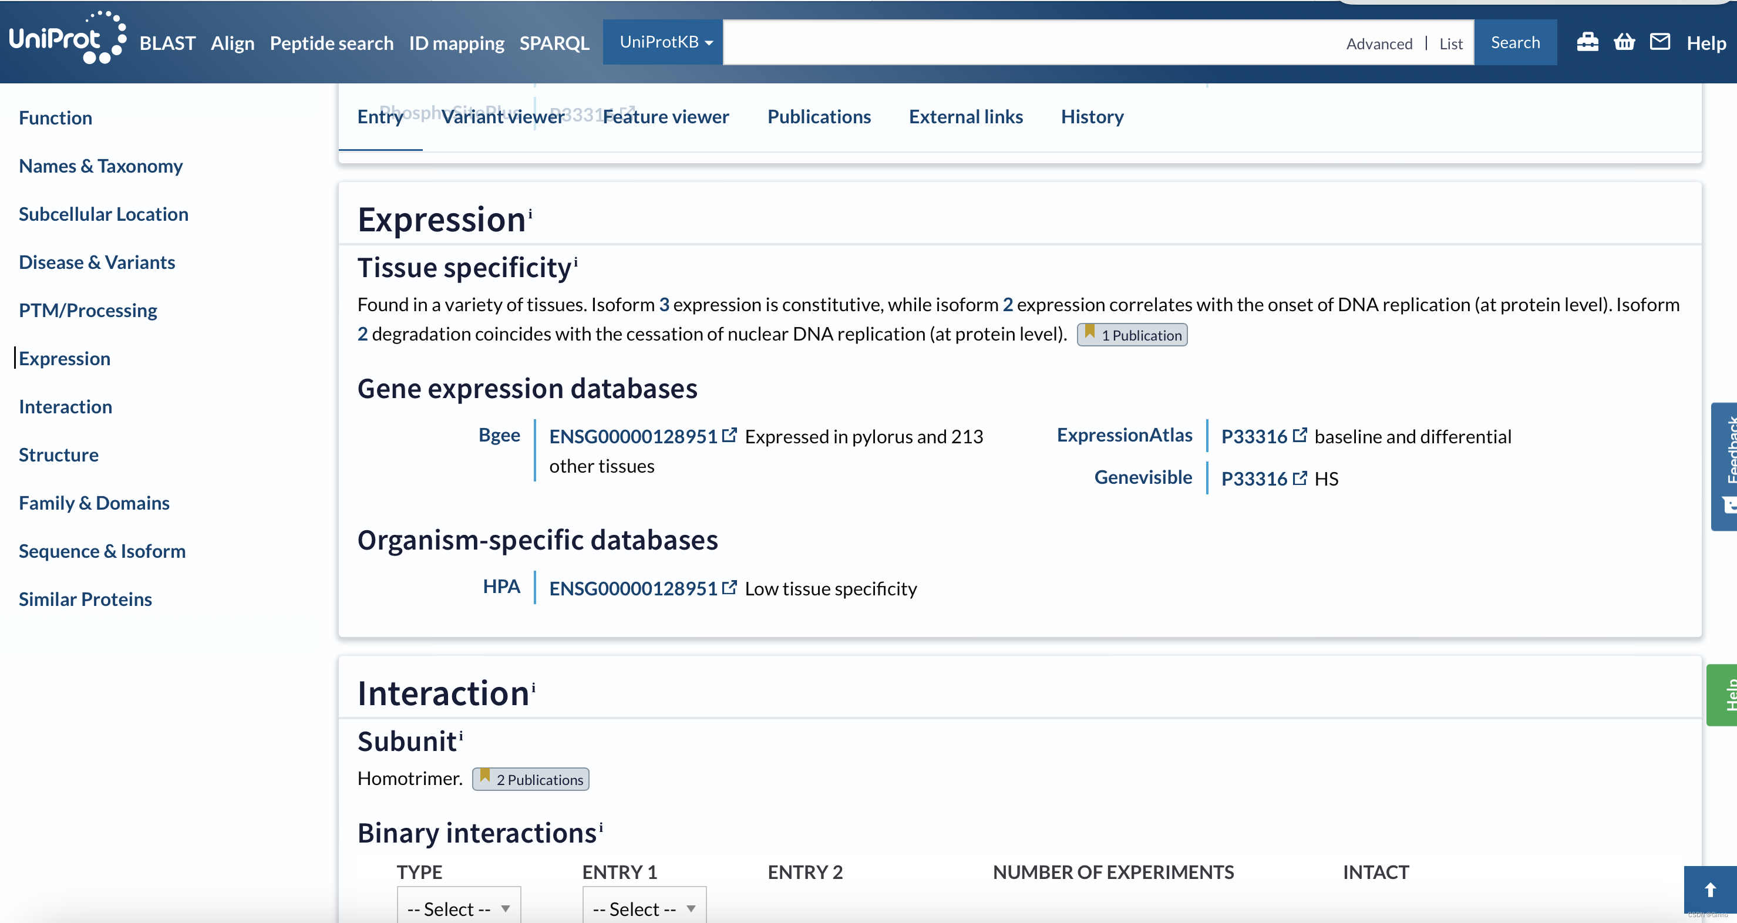
Task: Open the TYPE select dropdown
Action: pos(459,908)
